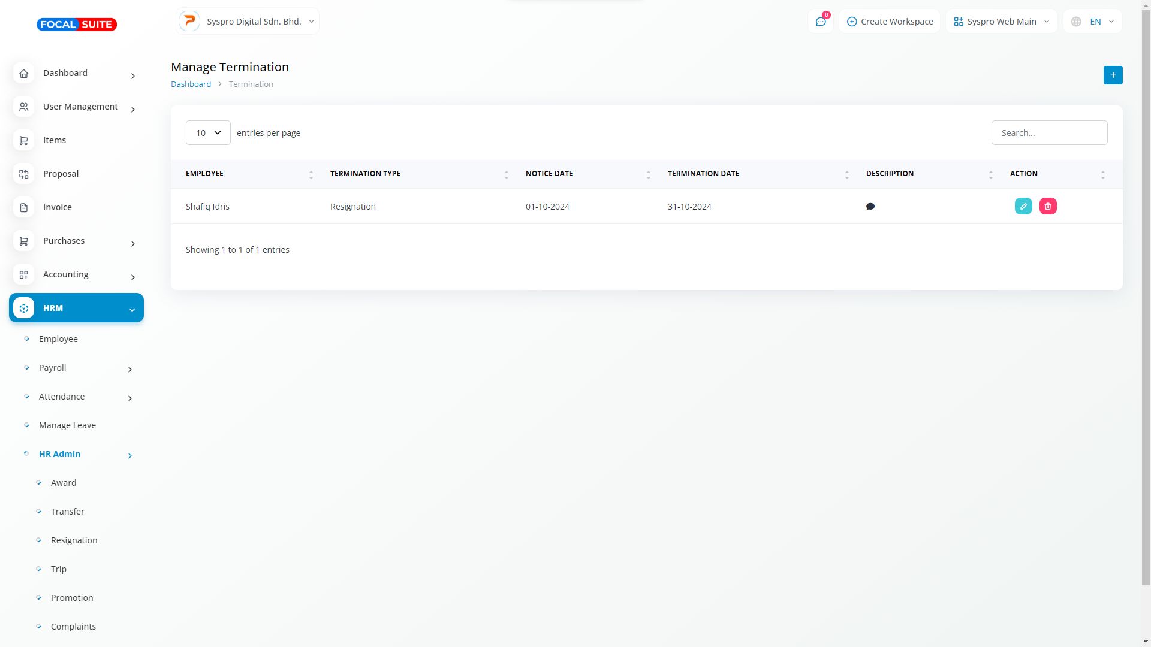The height and width of the screenshot is (647, 1151).
Task: Open the entries per page dropdown
Action: click(x=208, y=133)
